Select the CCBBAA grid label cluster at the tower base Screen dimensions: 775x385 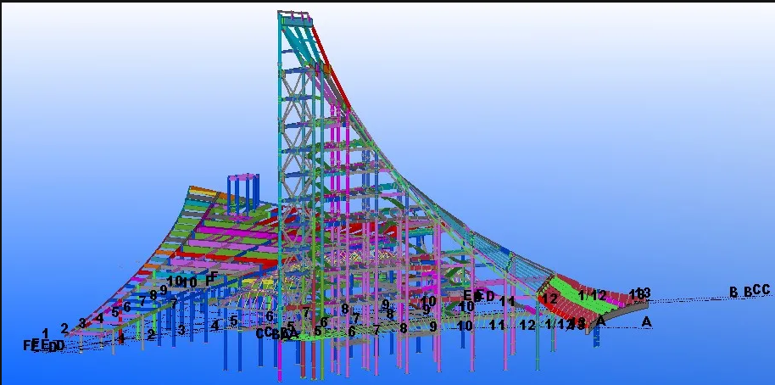pos(276,333)
